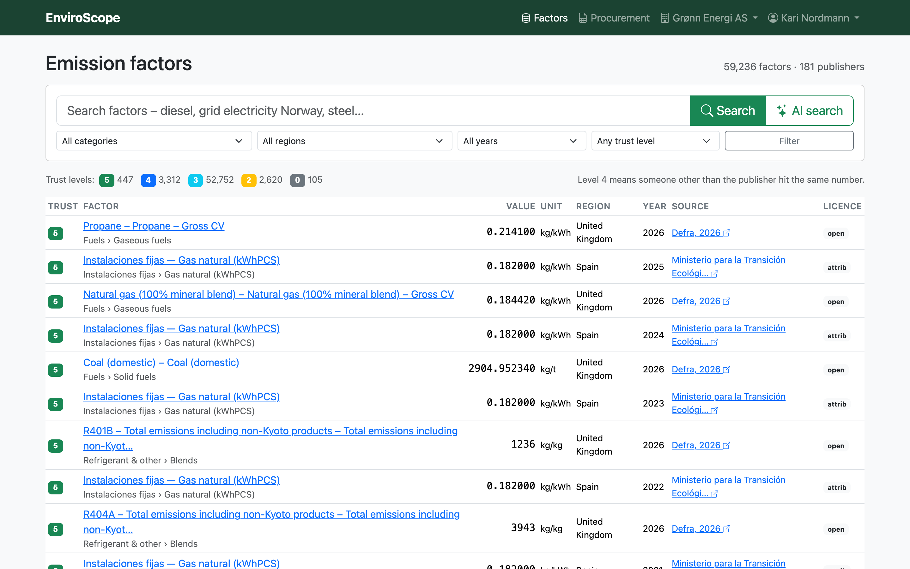Image resolution: width=910 pixels, height=569 pixels.
Task: Click the value 3943 in R404A row
Action: 523,528
